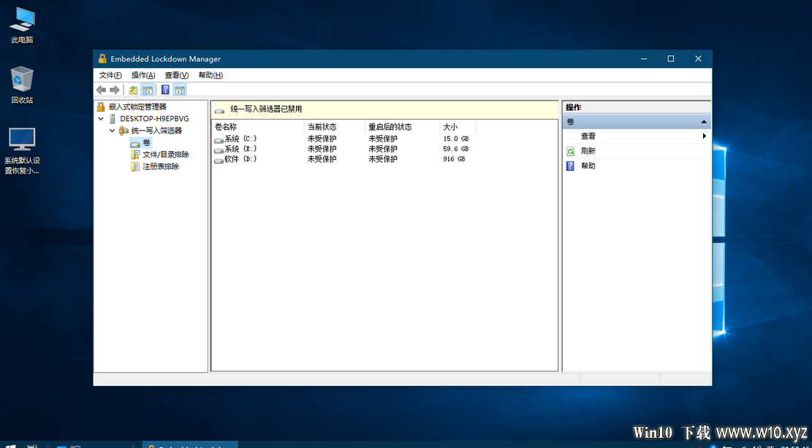812x448 pixels.
Task: Collapse the 卷 section in the actions pane
Action: click(x=704, y=122)
